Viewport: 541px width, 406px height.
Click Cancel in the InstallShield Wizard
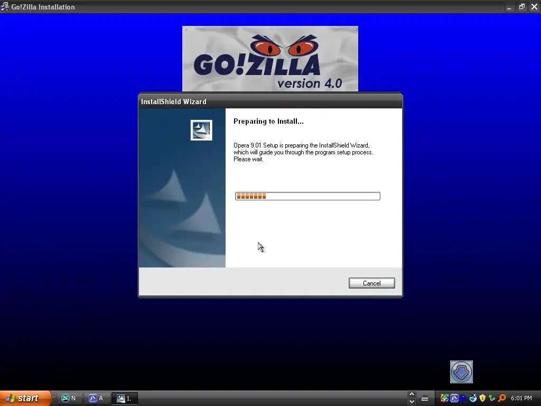coord(371,283)
